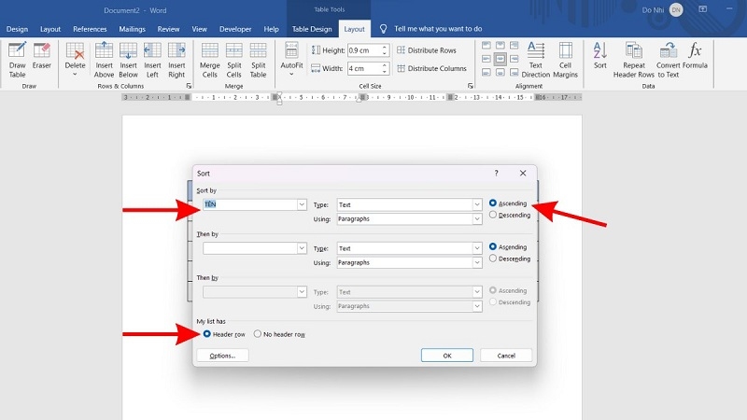Select Descending for the Sort by field
747x420 pixels.
tap(493, 216)
